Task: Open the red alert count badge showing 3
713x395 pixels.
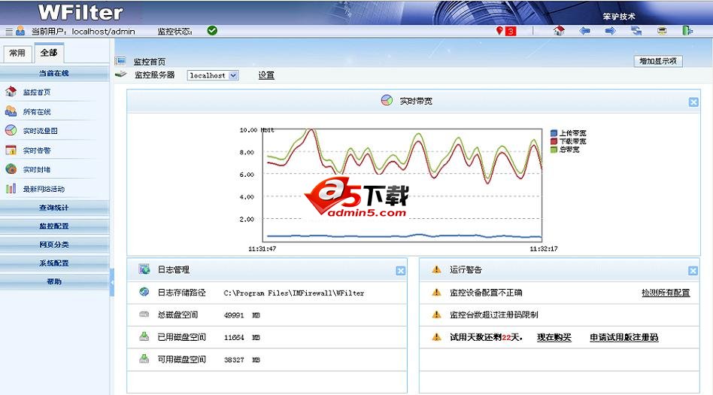Action: [511, 32]
